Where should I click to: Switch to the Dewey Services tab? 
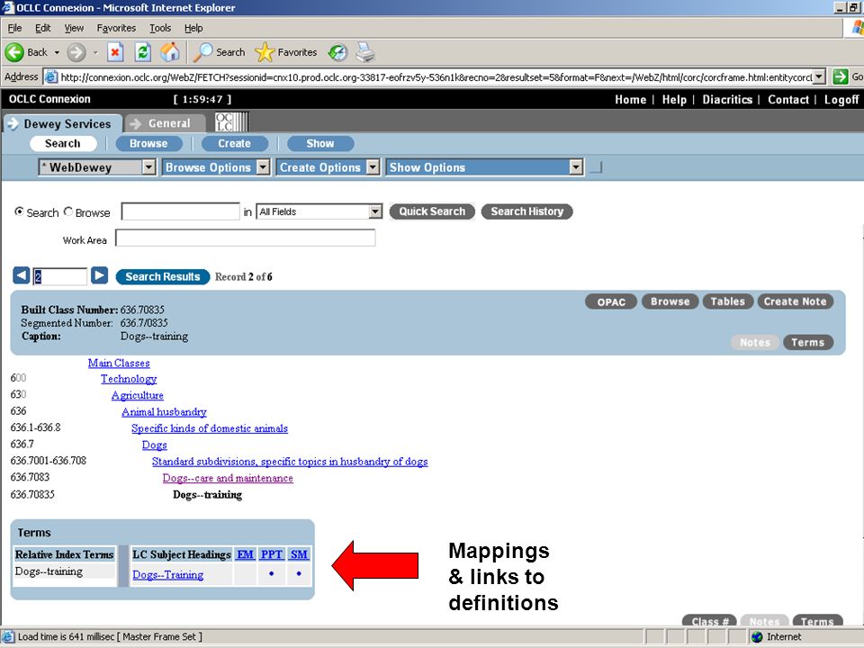[x=62, y=123]
